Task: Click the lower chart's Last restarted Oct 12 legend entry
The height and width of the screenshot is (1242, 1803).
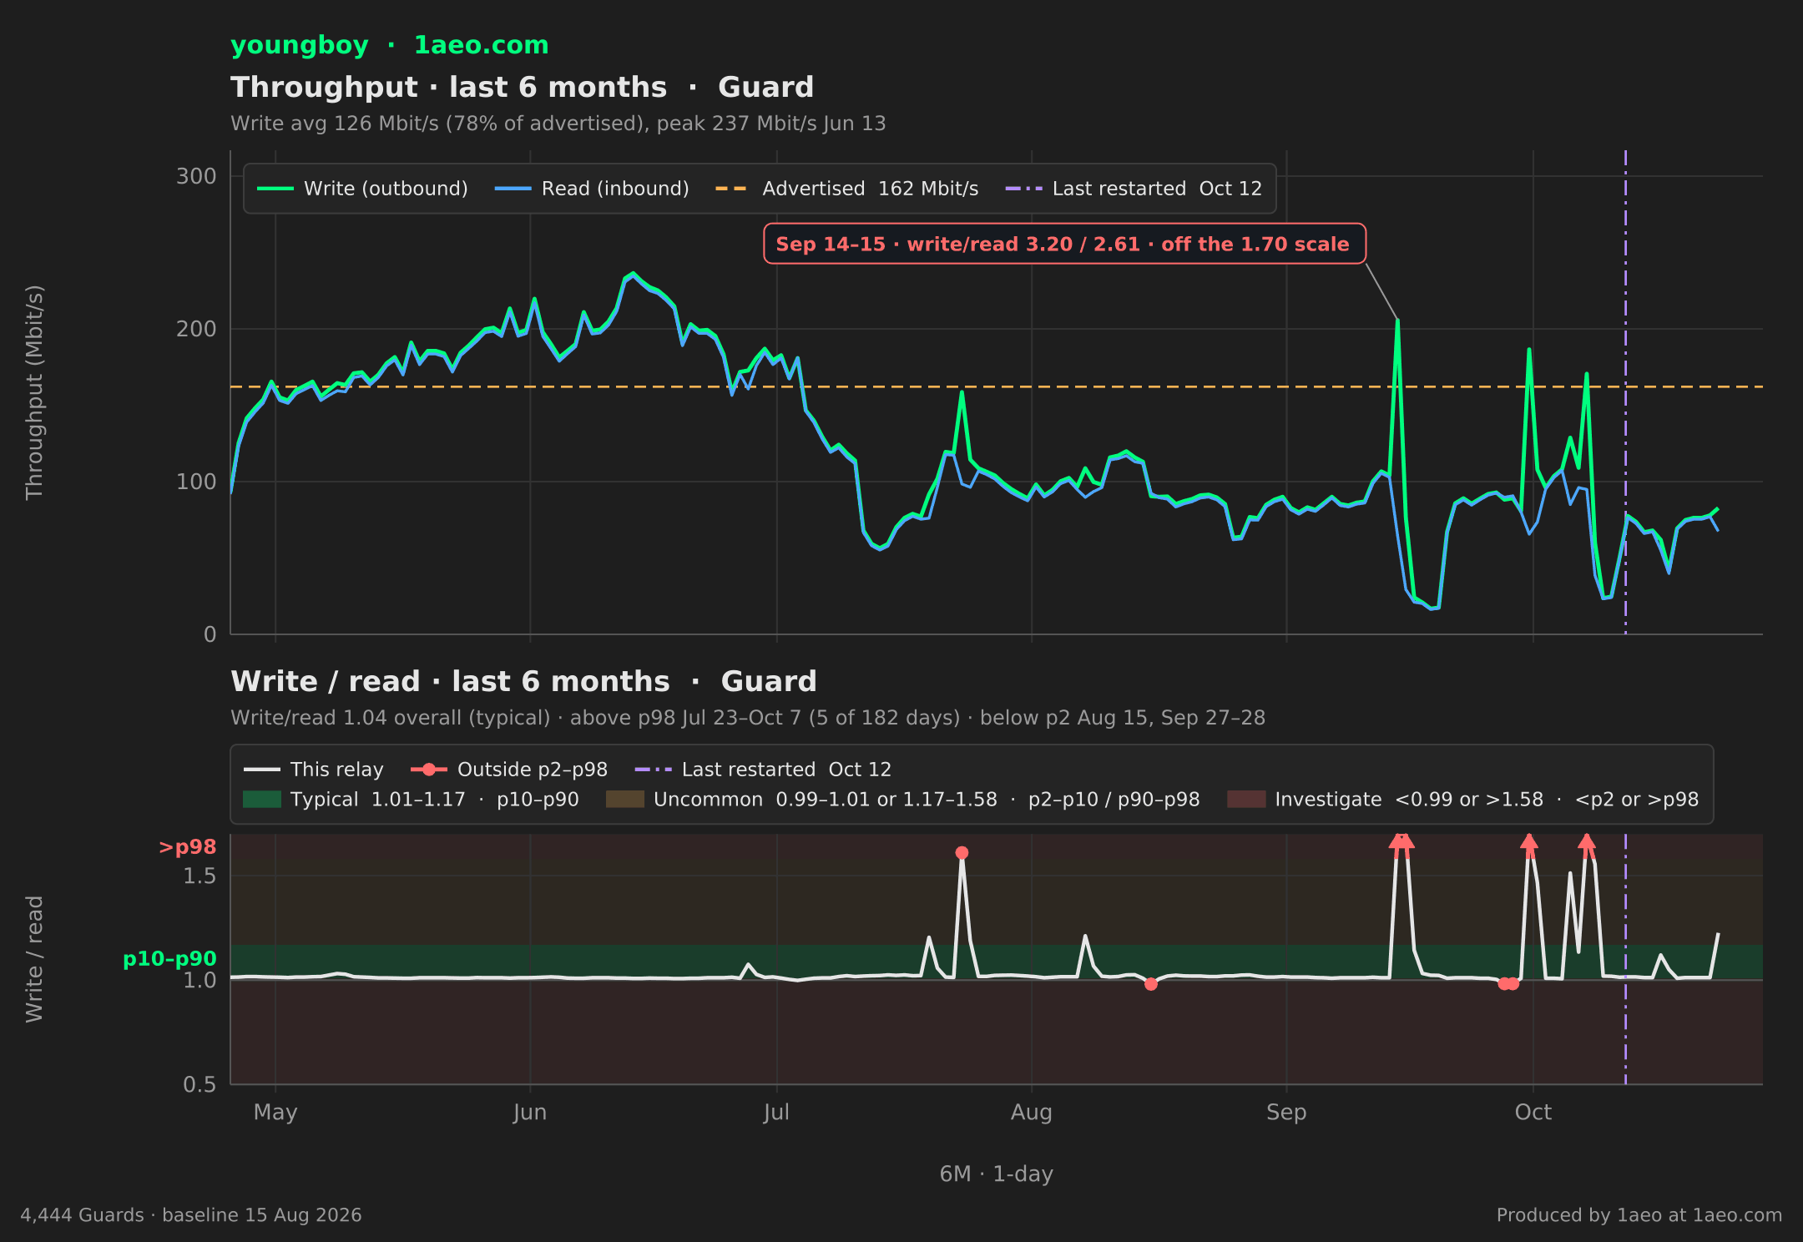Action: [763, 770]
